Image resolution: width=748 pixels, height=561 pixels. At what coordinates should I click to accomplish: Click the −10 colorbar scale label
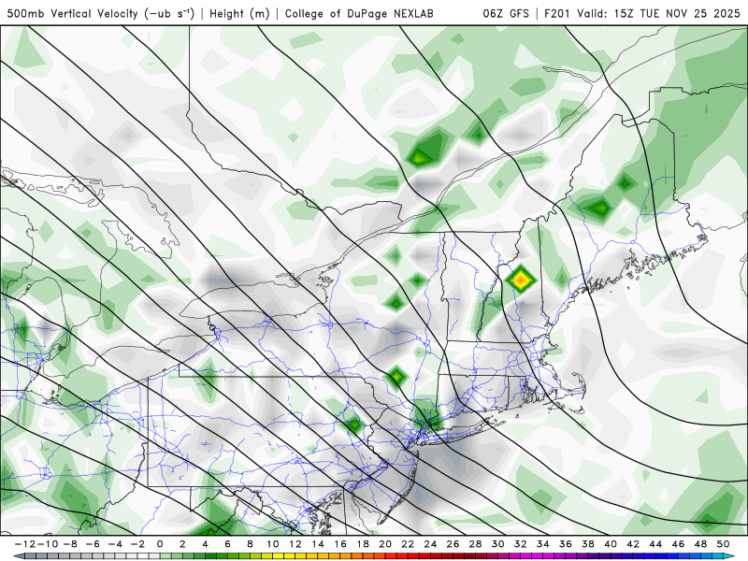coord(48,544)
